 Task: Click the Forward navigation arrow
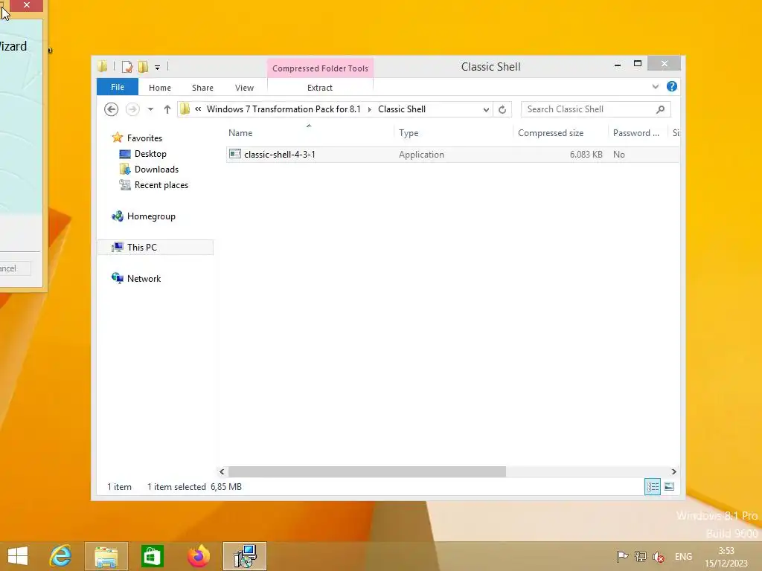pyautogui.click(x=132, y=109)
